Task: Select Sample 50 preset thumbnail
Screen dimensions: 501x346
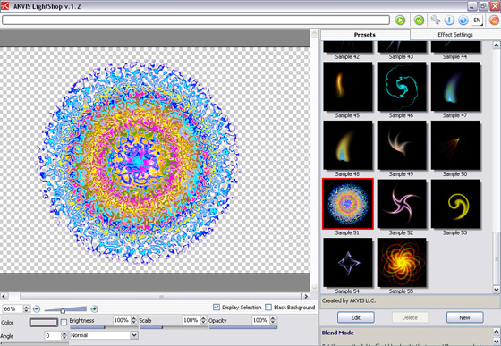Action: pyautogui.click(x=455, y=145)
